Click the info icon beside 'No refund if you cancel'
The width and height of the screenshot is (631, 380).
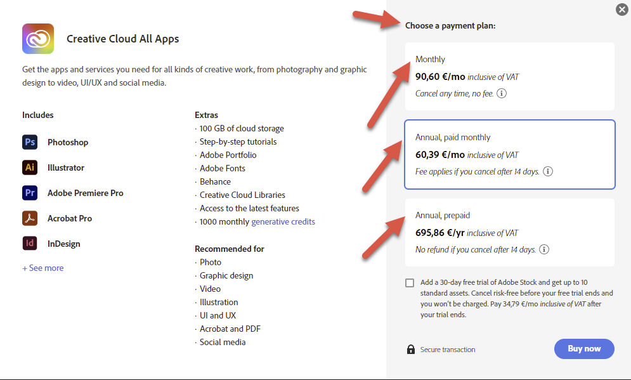pos(543,249)
